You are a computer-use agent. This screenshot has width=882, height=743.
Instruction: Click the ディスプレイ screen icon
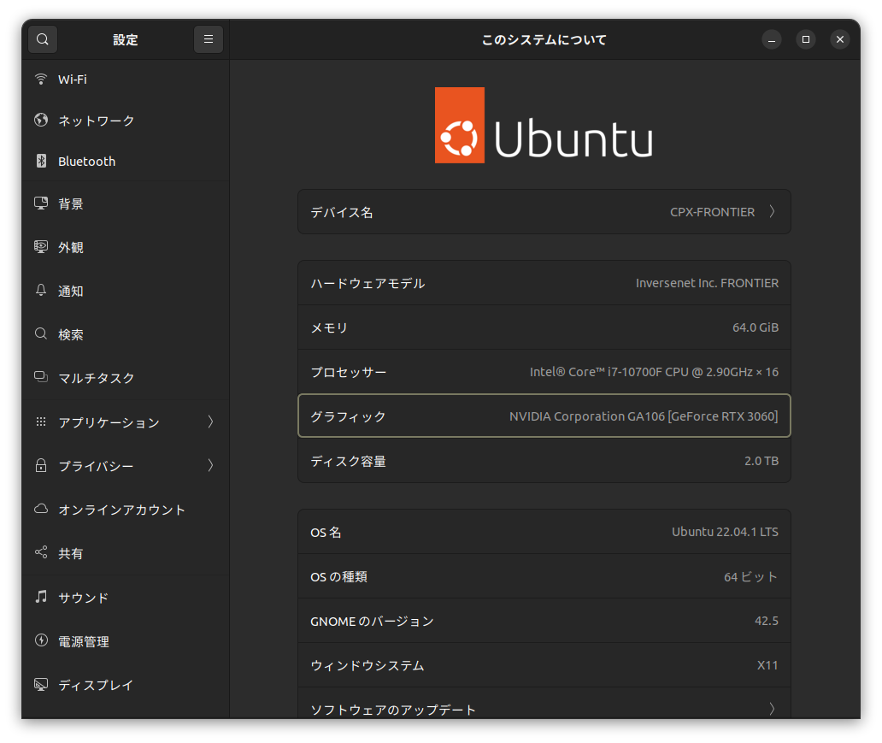[41, 685]
